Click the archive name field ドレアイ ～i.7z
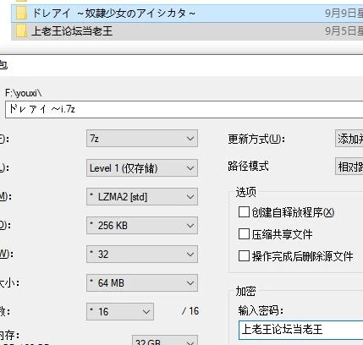This screenshot has width=363, height=345. pos(184,109)
